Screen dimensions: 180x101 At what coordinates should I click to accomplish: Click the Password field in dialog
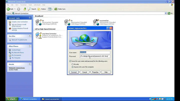pyautogui.click(x=95, y=56)
